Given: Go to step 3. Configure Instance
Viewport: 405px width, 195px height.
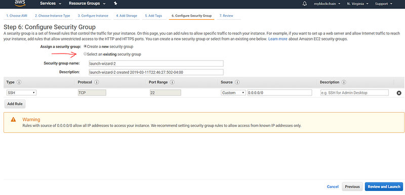Looking at the screenshot, I should (93, 16).
